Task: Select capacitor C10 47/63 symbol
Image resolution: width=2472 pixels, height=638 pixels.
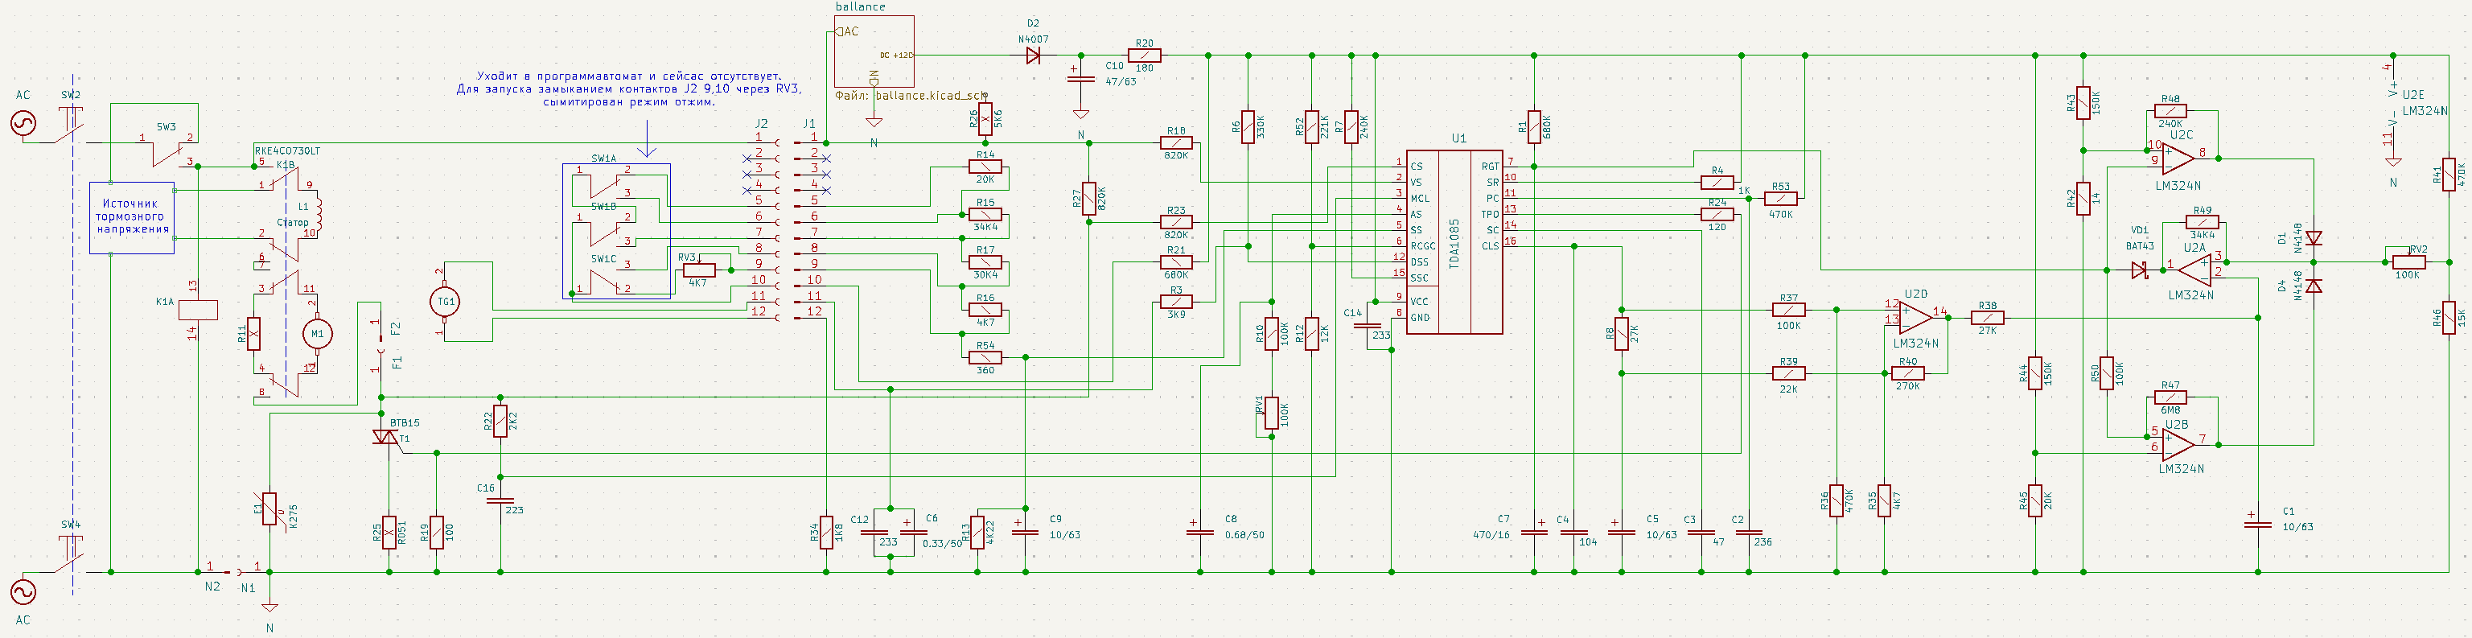Action: pyautogui.click(x=1080, y=79)
